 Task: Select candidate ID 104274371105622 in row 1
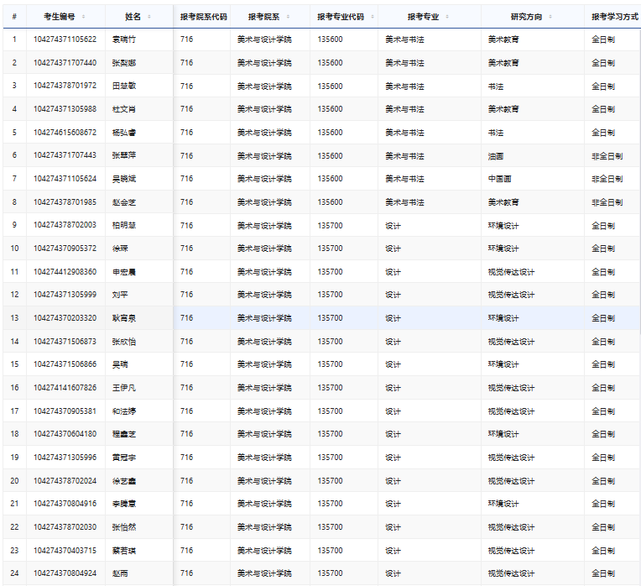65,39
